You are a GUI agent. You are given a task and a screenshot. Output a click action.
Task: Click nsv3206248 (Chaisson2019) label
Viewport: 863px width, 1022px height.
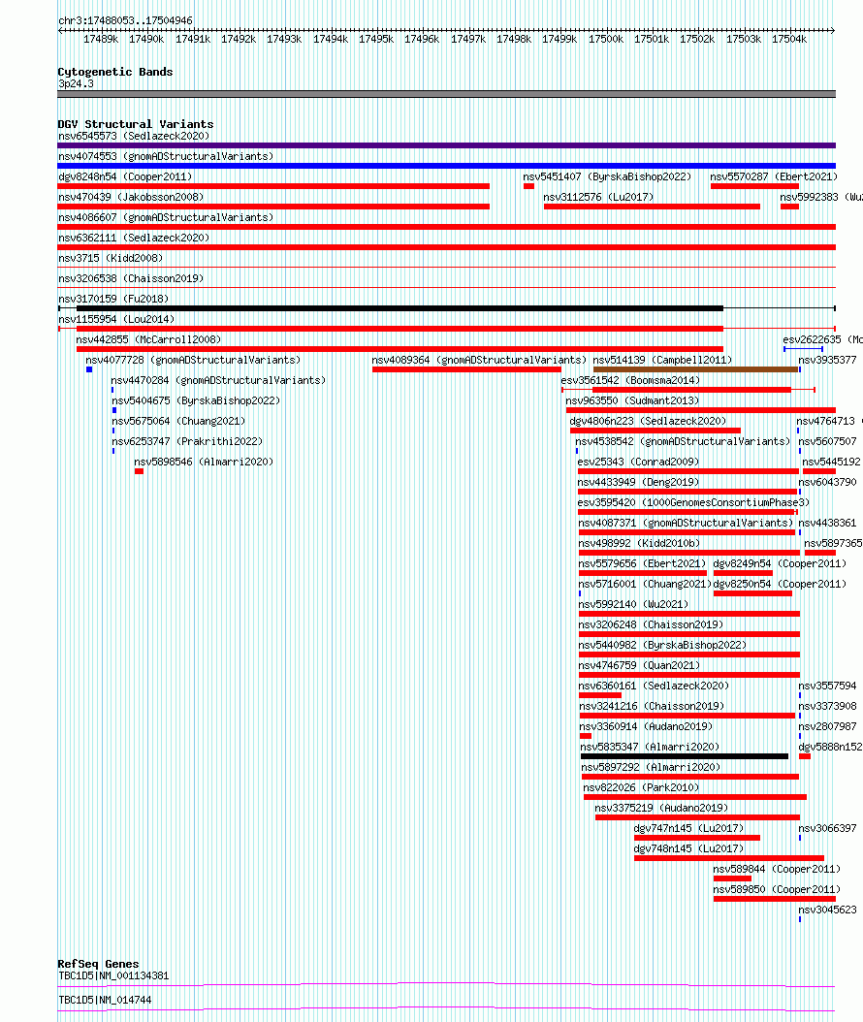tap(652, 624)
